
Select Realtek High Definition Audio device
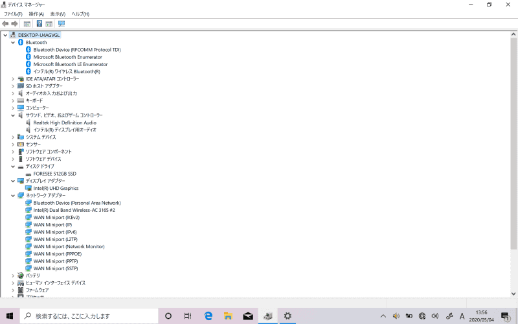65,122
